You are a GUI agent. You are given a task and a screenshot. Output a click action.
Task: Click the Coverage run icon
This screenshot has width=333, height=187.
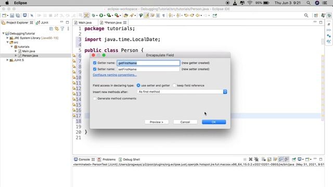coord(109,15)
